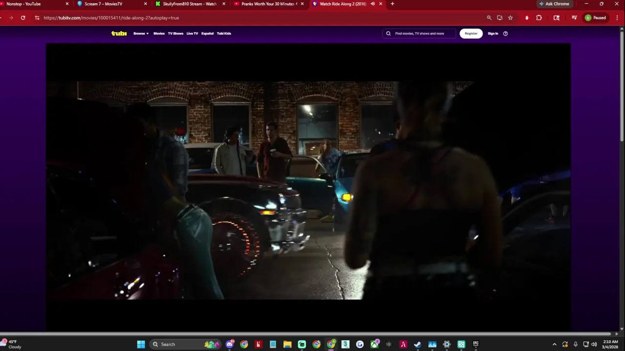The height and width of the screenshot is (351, 625).
Task: Open the clock showing 2:10 AM
Action: [x=610, y=344]
